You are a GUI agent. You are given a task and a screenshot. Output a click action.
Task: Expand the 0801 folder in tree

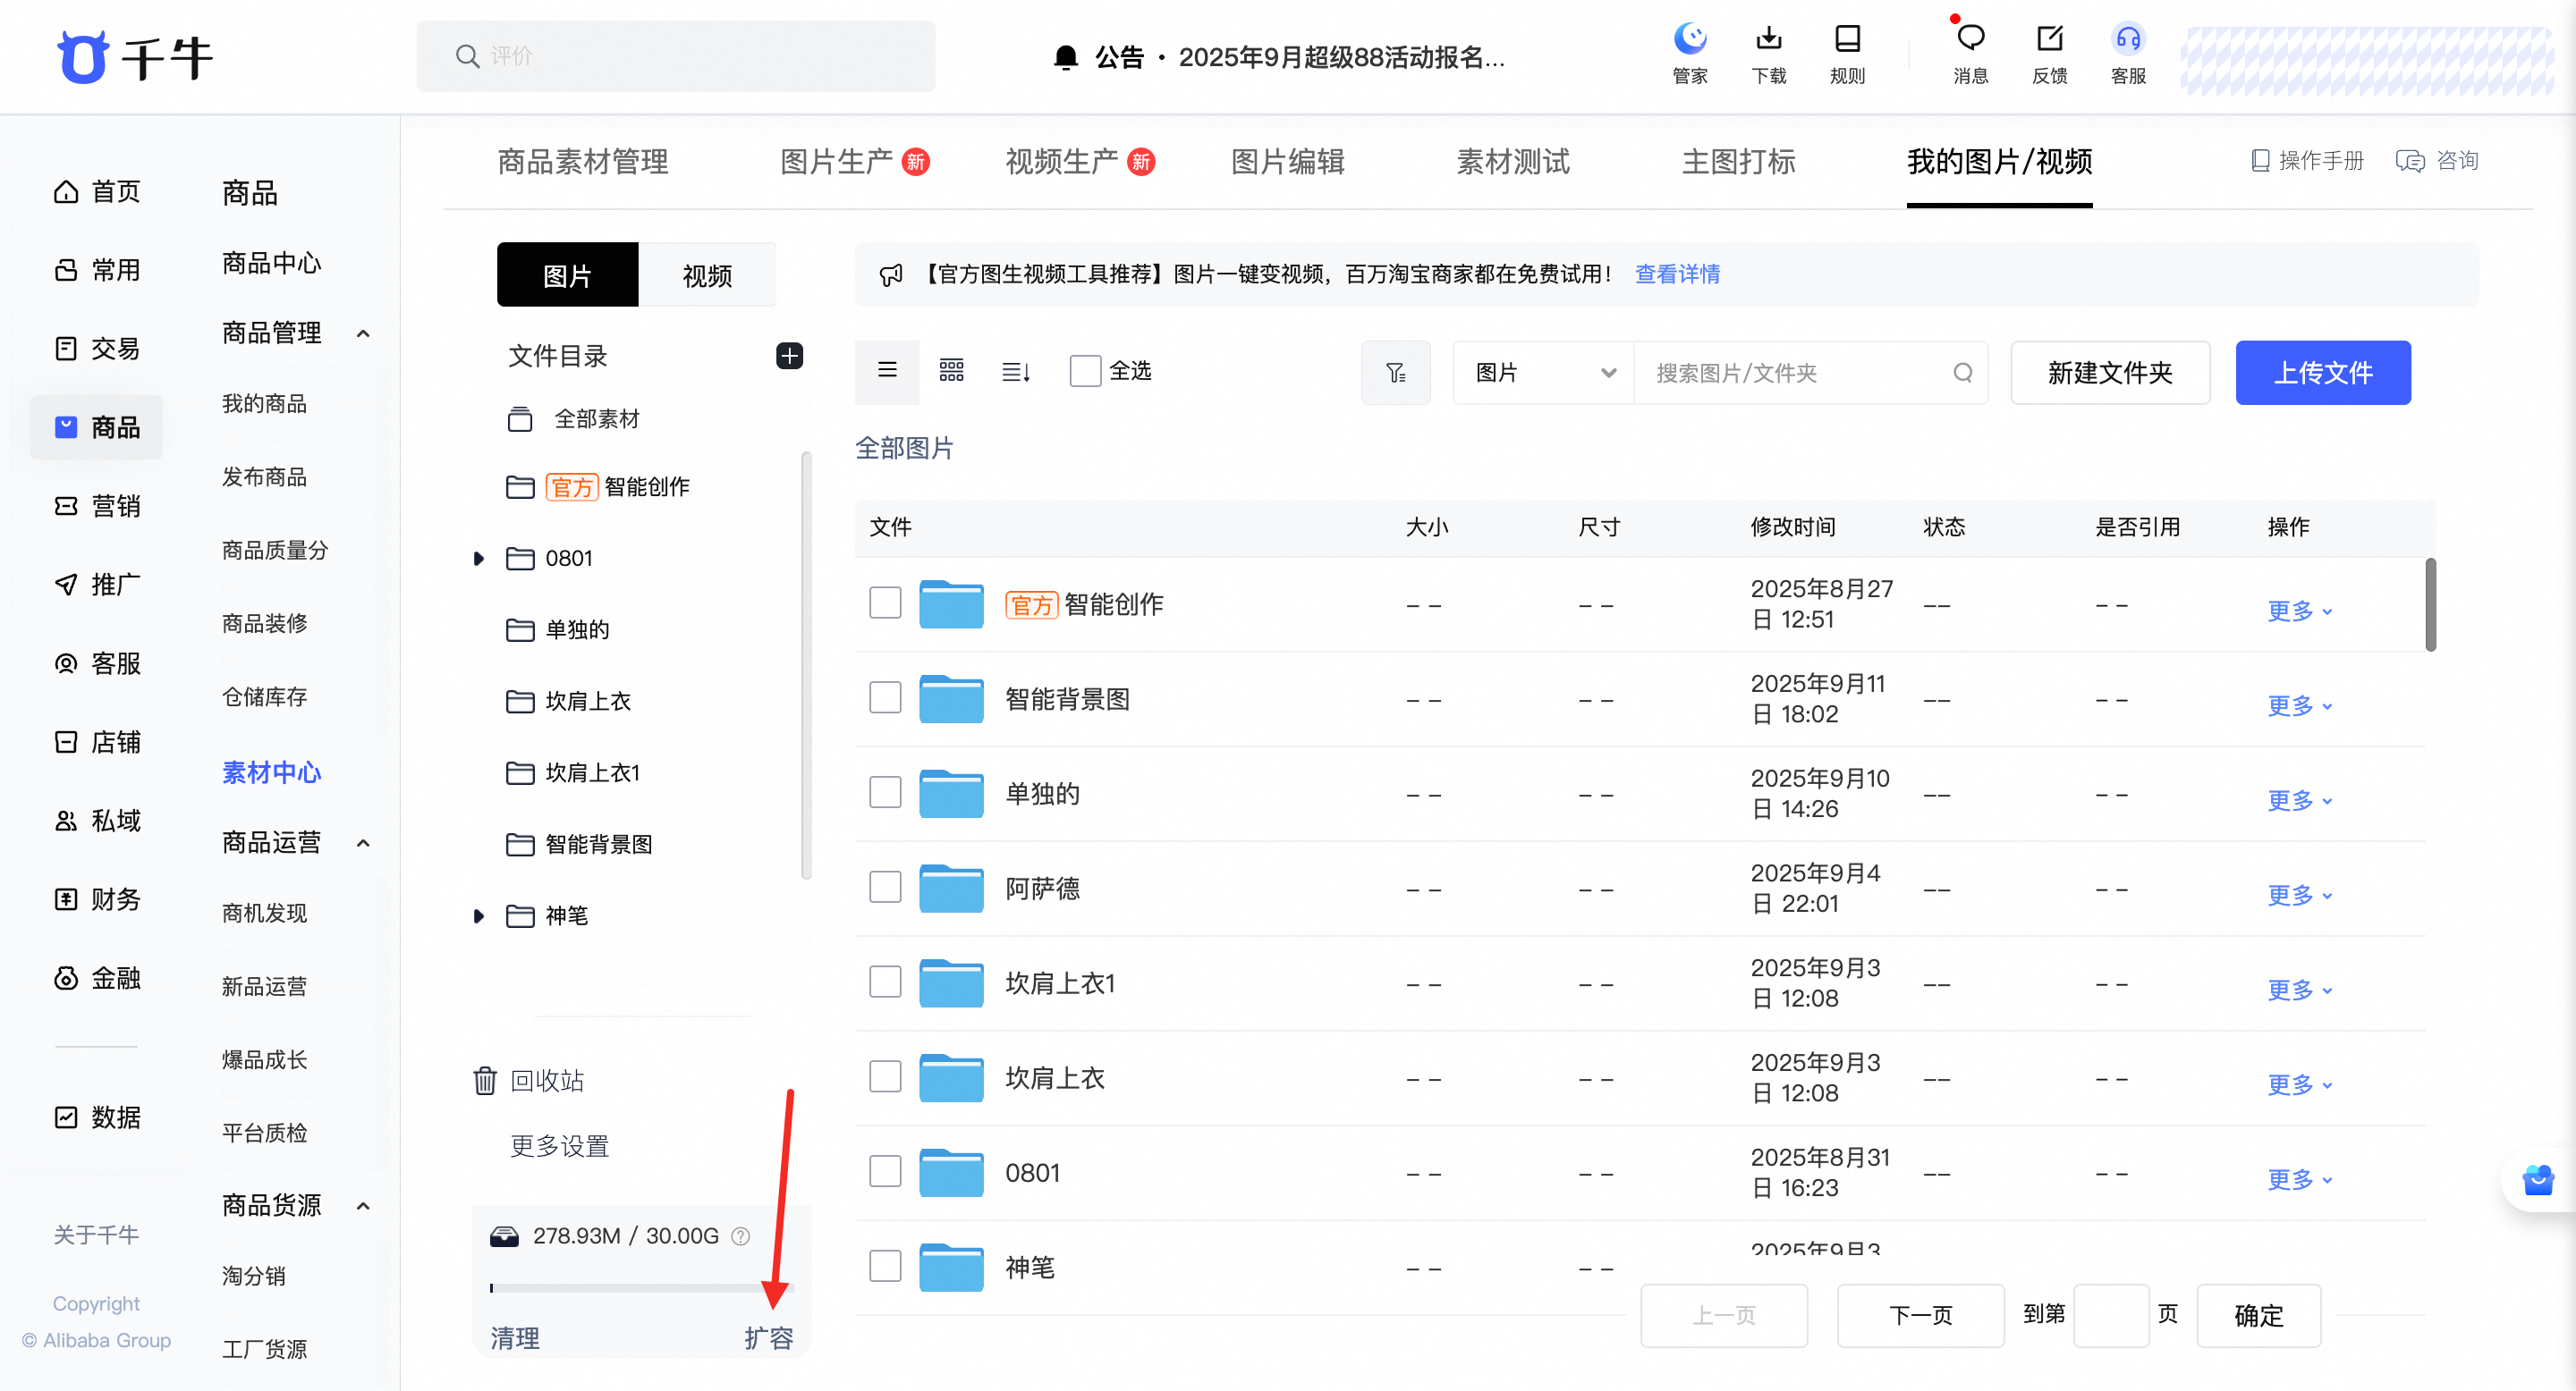[478, 559]
